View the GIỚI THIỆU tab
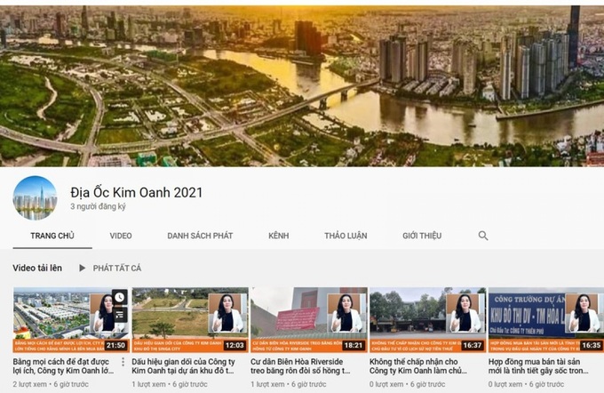The width and height of the screenshot is (604, 393). (422, 236)
